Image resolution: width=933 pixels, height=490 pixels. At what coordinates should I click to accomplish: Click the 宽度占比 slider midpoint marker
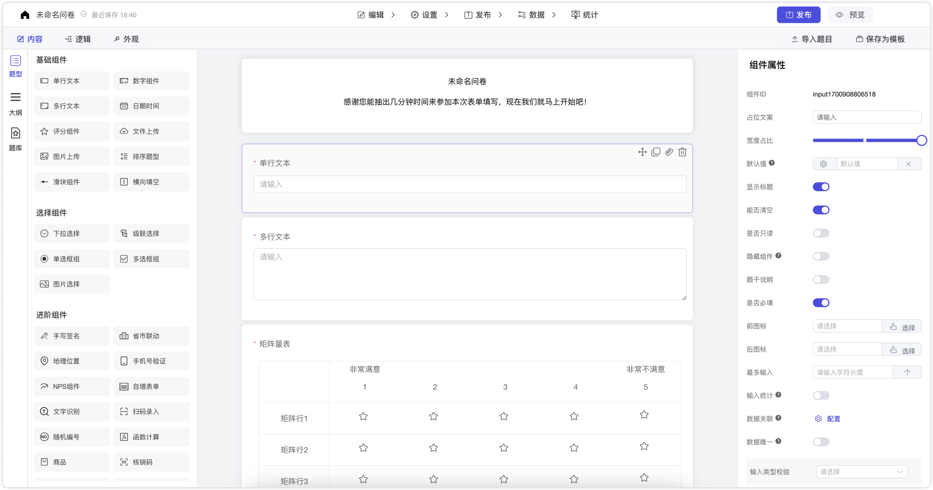pyautogui.click(x=865, y=140)
